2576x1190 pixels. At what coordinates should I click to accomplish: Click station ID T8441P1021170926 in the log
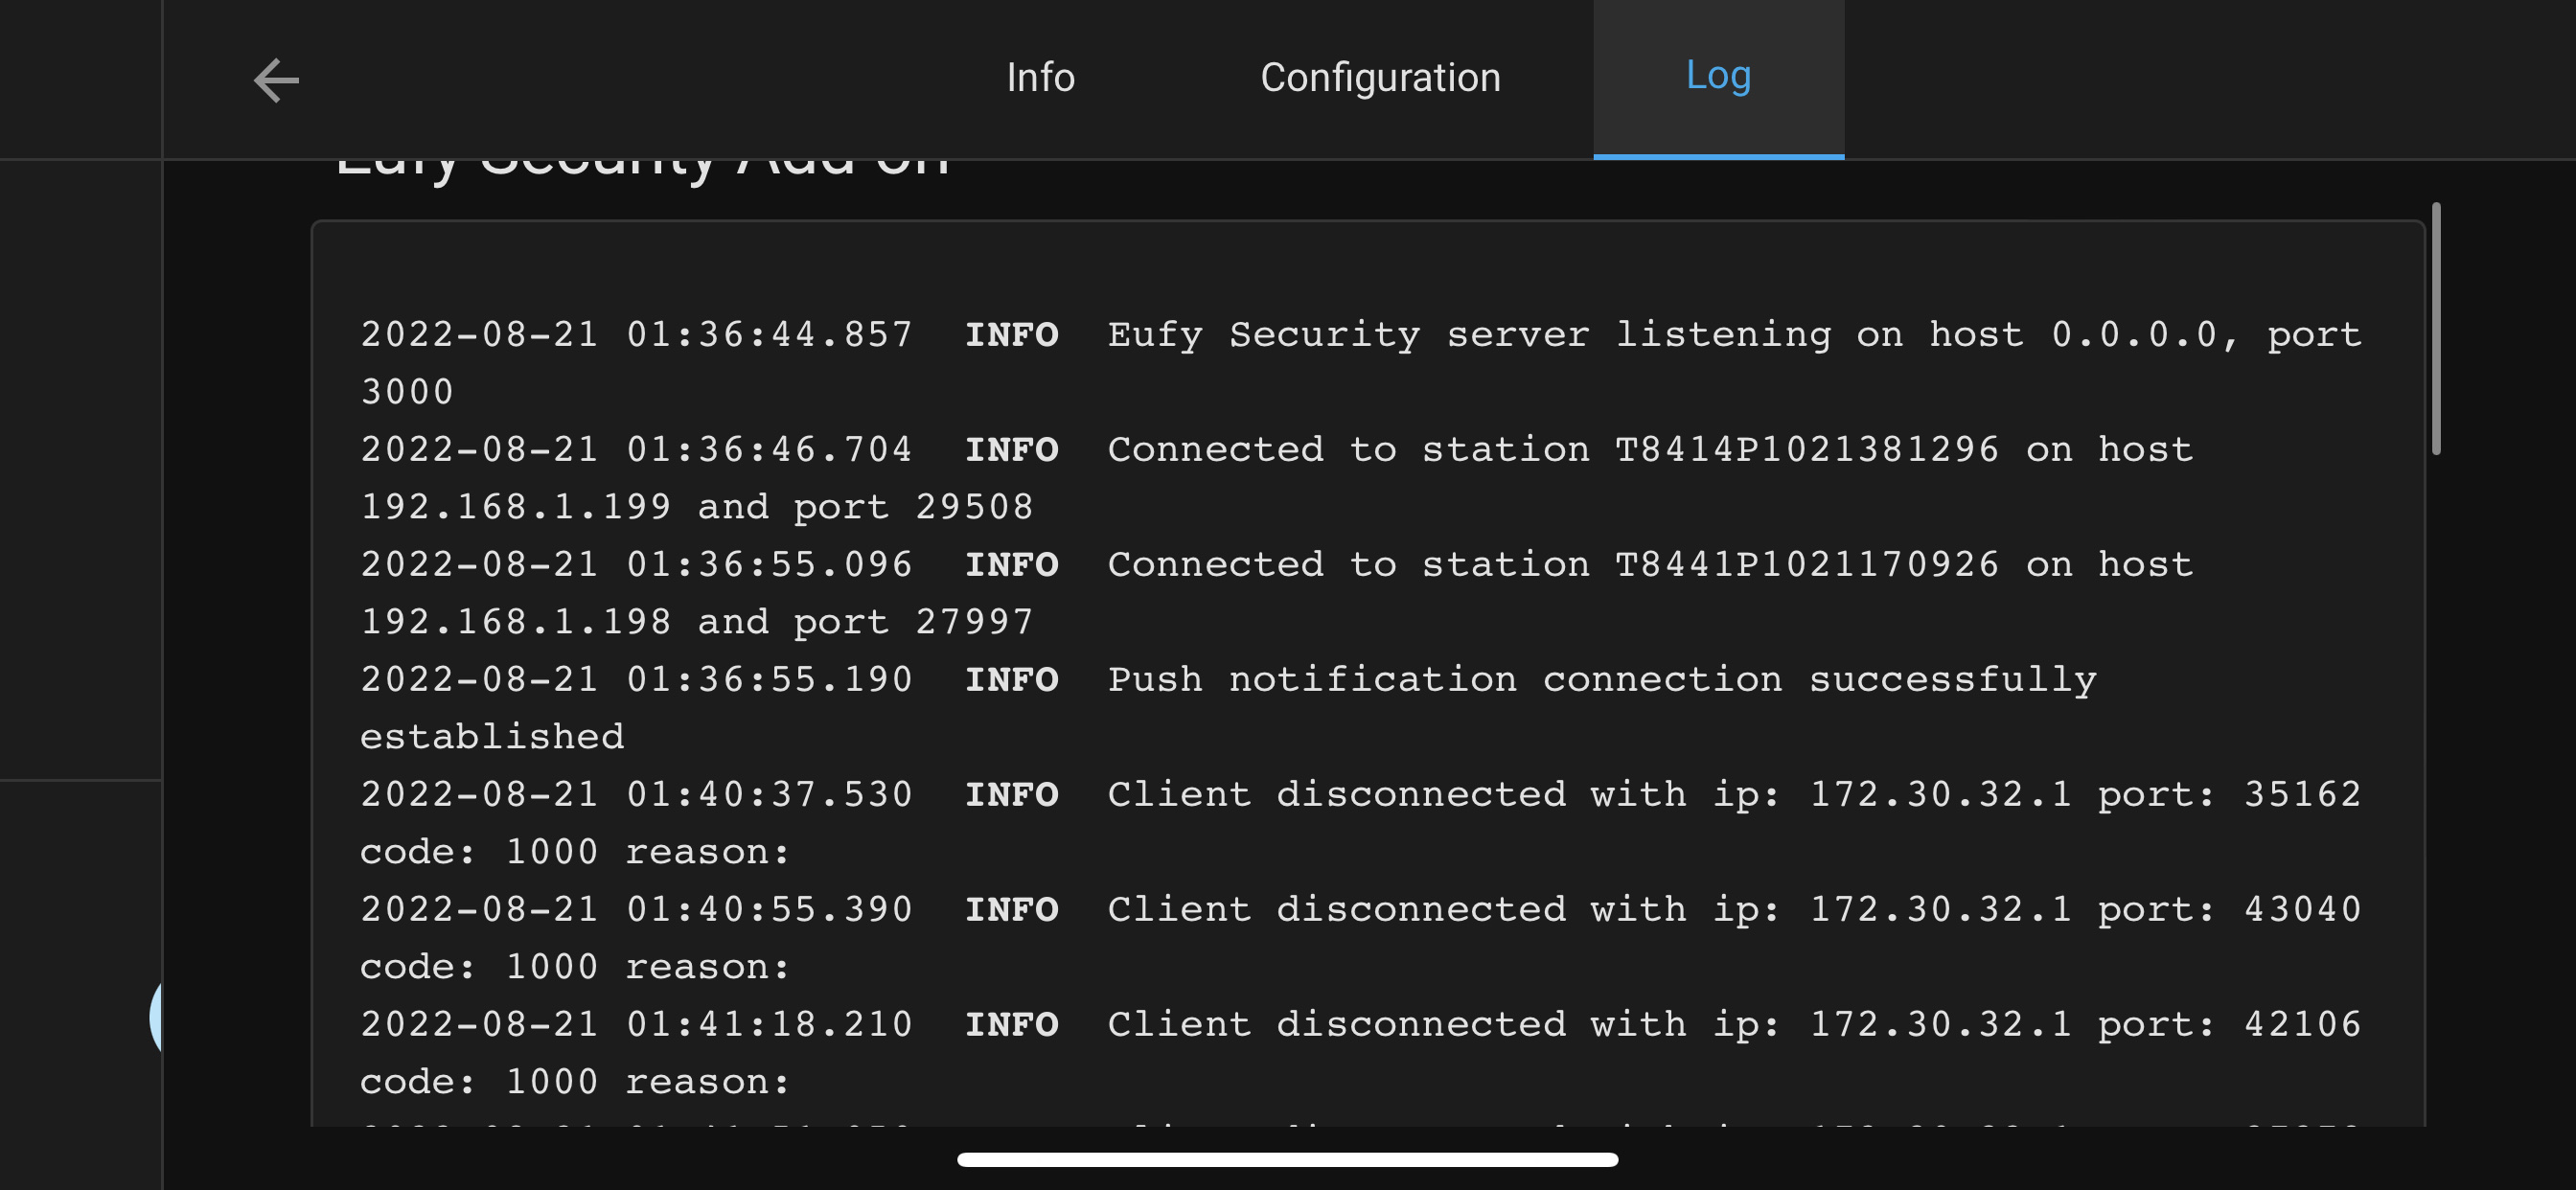click(1806, 565)
